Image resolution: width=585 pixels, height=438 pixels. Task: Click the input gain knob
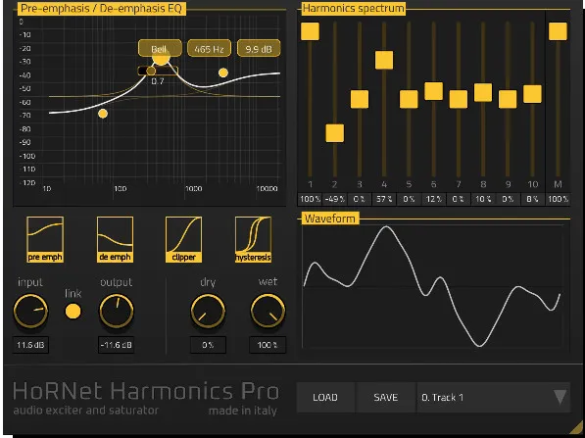click(x=30, y=312)
